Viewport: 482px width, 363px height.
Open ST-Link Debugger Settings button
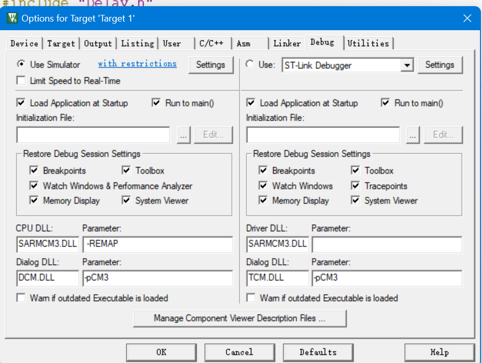(x=440, y=65)
